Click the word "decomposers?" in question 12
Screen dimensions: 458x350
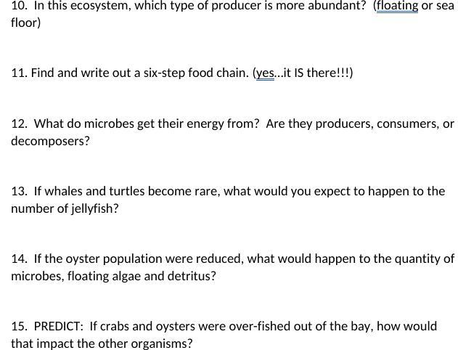50,142
